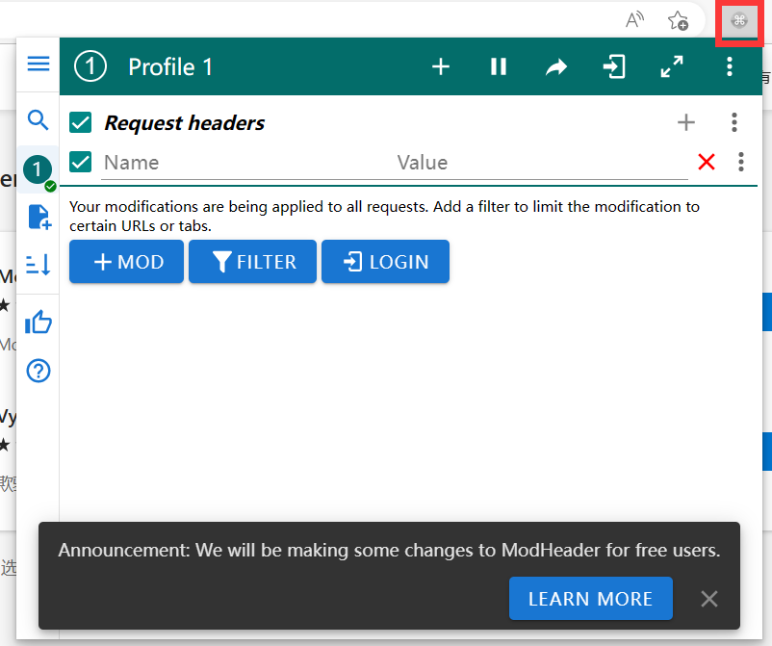Open Request headers section more options

tap(733, 122)
